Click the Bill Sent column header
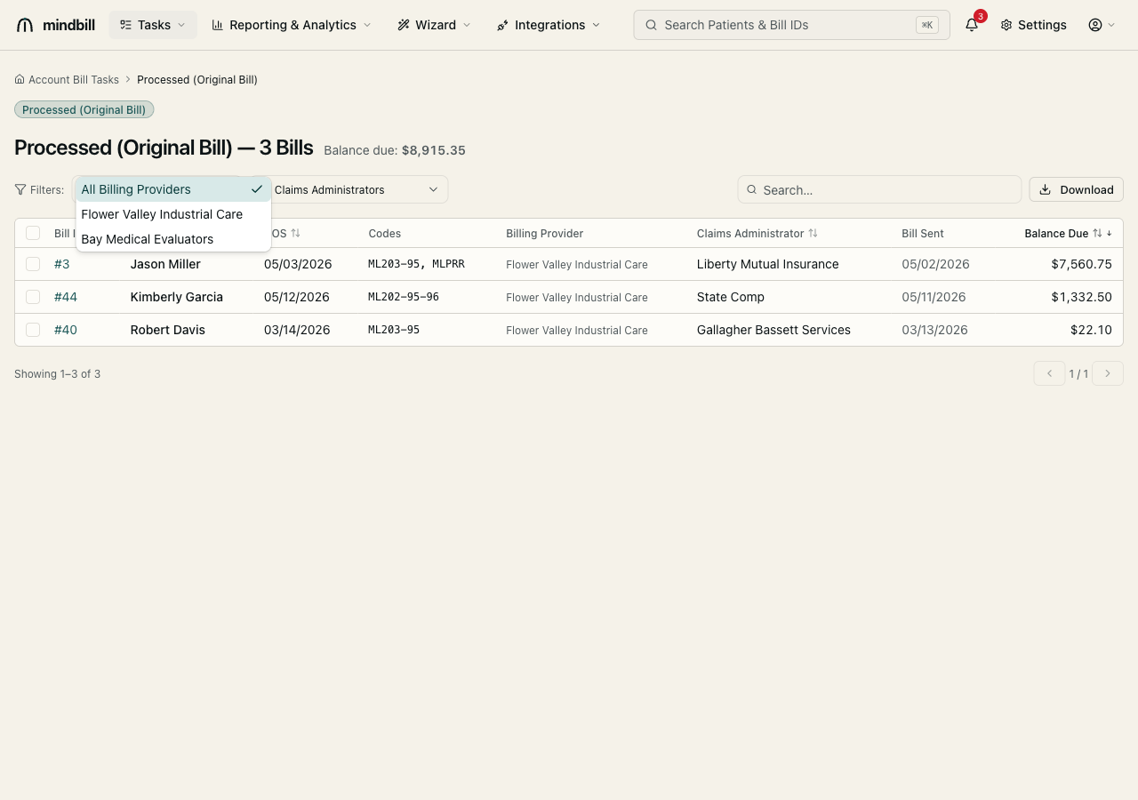 [923, 233]
